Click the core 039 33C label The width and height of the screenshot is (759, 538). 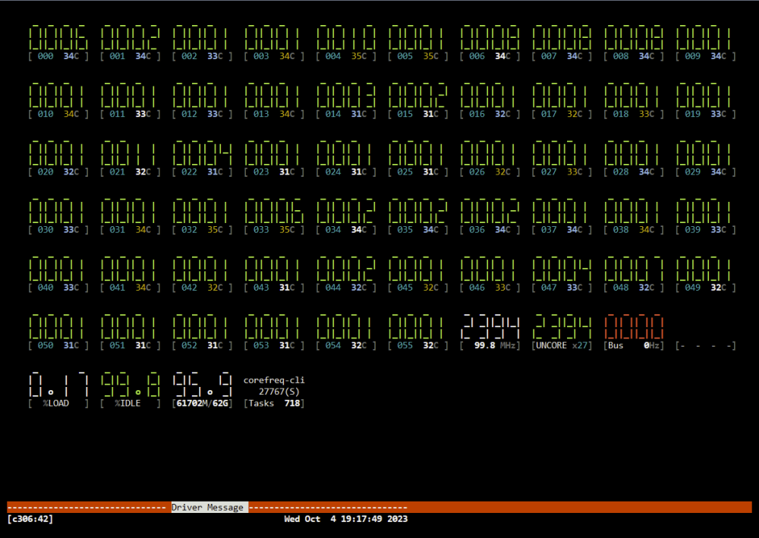(706, 230)
